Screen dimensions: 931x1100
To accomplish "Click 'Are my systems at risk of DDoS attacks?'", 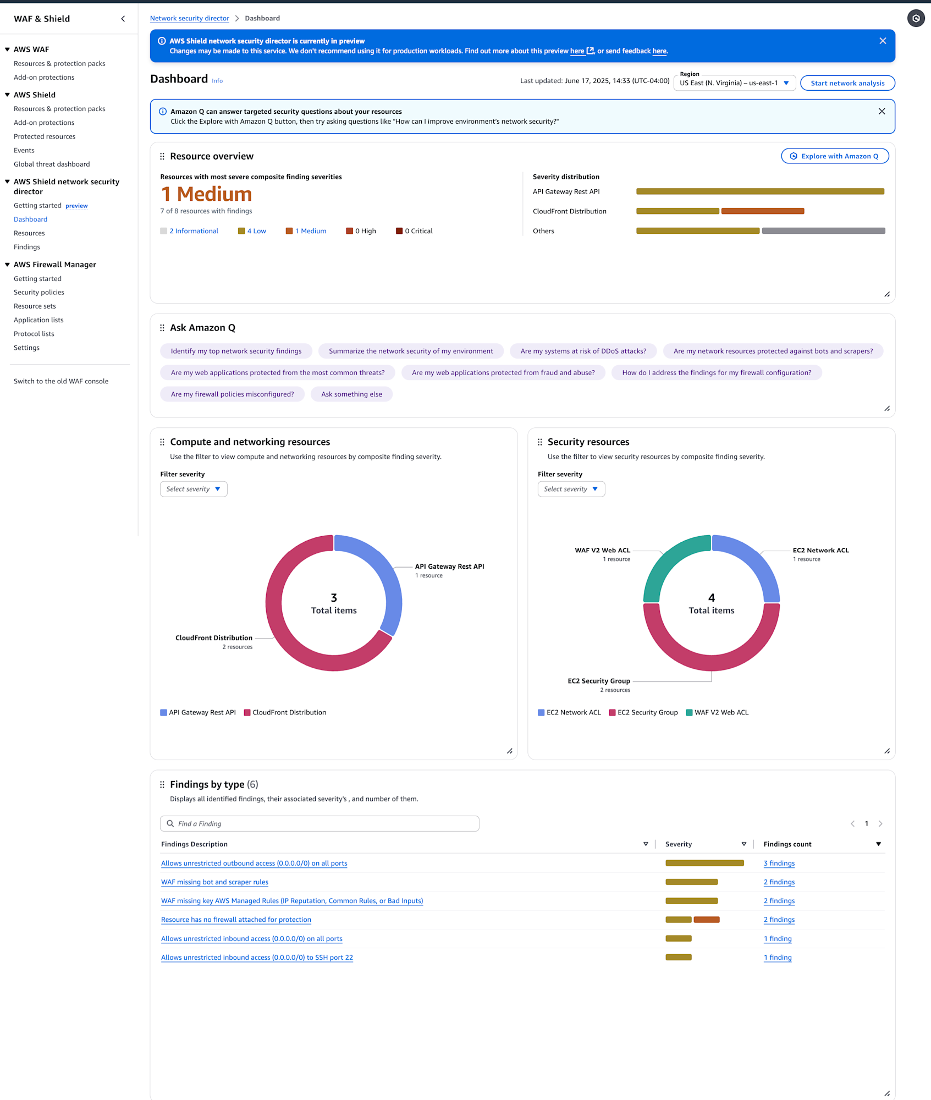I will click(x=583, y=351).
